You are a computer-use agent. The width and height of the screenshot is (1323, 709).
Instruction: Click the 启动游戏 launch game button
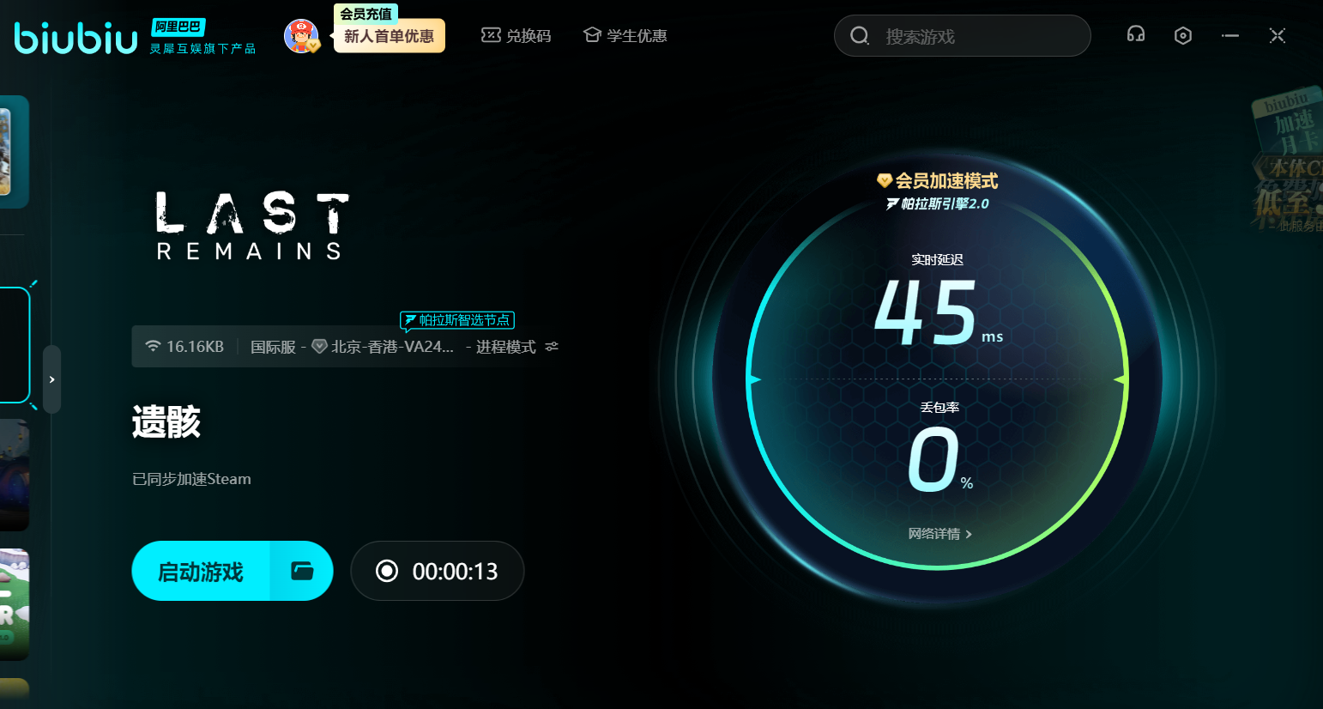(201, 571)
